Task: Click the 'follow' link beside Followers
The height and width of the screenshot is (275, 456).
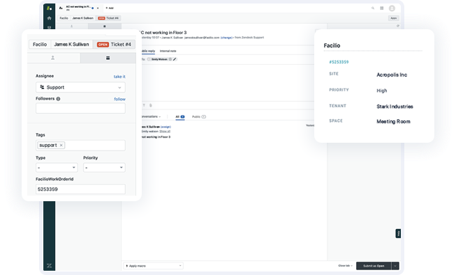Action: point(120,99)
